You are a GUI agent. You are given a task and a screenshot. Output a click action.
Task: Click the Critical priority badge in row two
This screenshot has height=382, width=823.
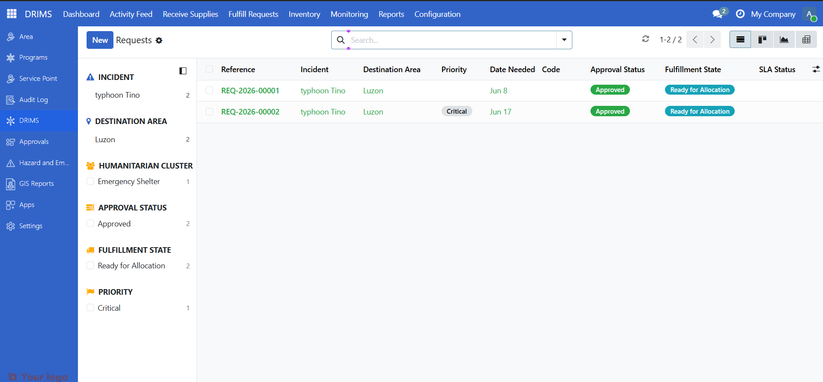(x=457, y=111)
